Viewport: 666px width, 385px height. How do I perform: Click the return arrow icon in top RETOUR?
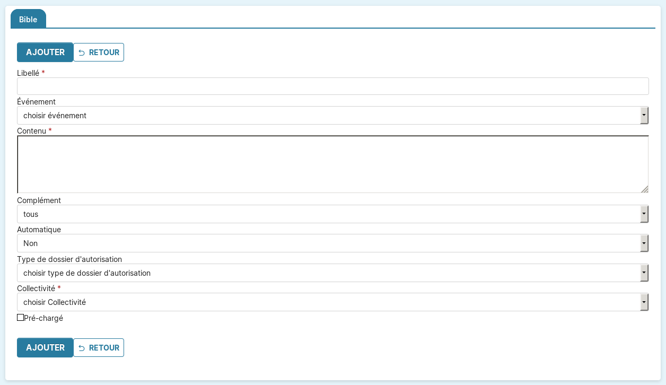tap(82, 52)
